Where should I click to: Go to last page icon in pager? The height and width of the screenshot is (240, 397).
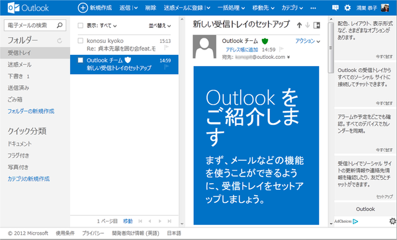click(169, 221)
